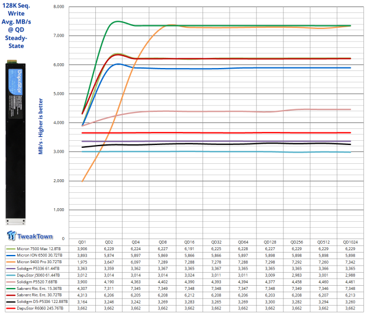The width and height of the screenshot is (367, 336).
Task: Click the Sabrent Rkt. Ent. 30.72TB legend swatch
Action: pos(11,295)
